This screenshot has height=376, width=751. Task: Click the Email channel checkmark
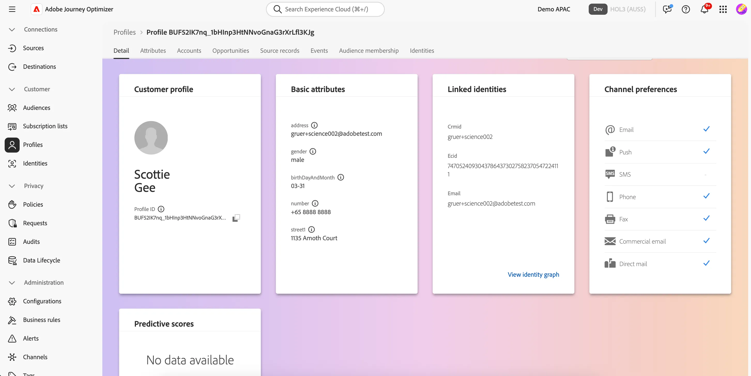coord(706,129)
